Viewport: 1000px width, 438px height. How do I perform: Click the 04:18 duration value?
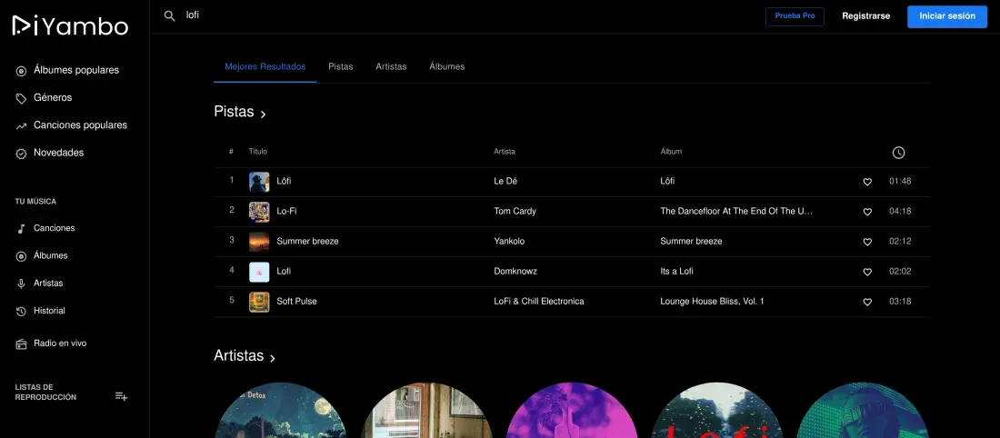(x=900, y=211)
